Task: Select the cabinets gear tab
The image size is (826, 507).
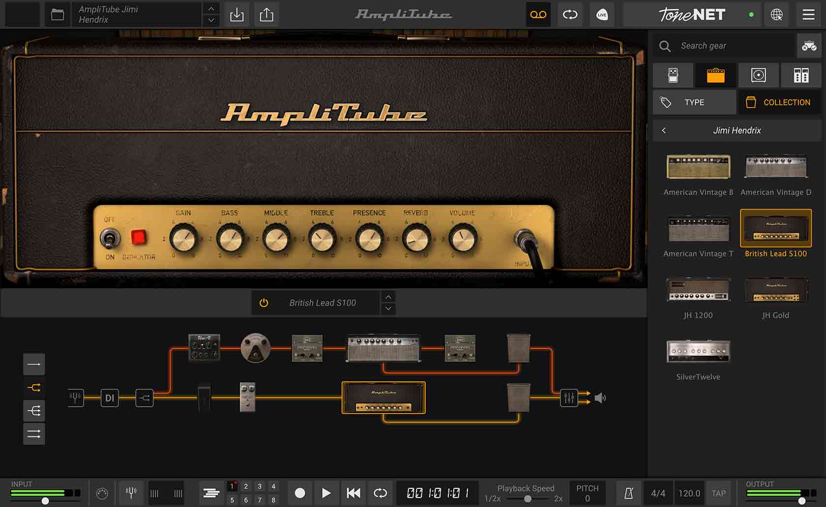Action: coord(759,75)
